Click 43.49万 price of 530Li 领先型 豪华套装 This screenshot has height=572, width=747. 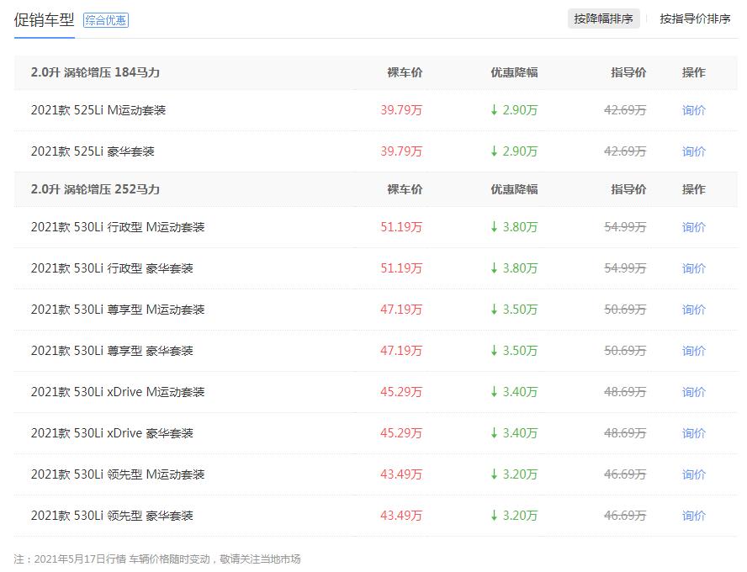(x=401, y=516)
